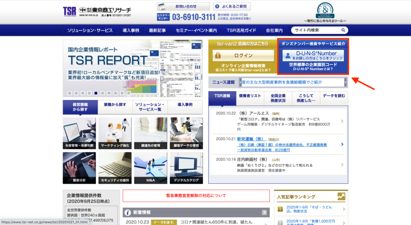
Task: Click chevron on 新栄運輸 news row
Action: 342,144
